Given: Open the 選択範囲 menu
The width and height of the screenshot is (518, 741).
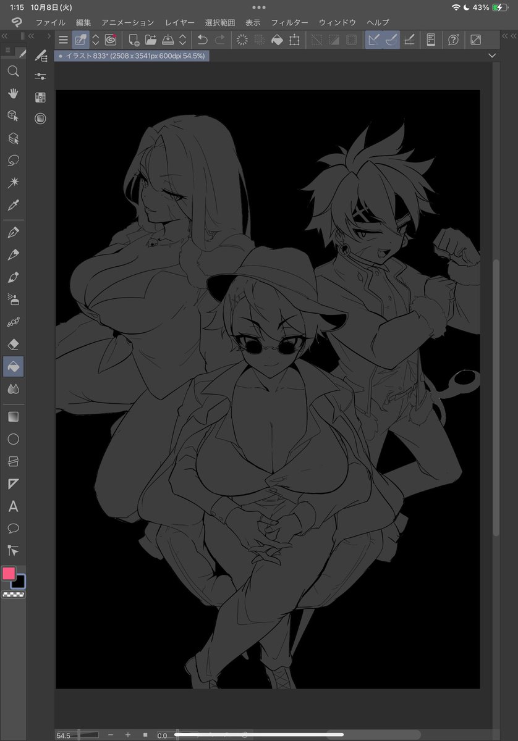Looking at the screenshot, I should [220, 22].
